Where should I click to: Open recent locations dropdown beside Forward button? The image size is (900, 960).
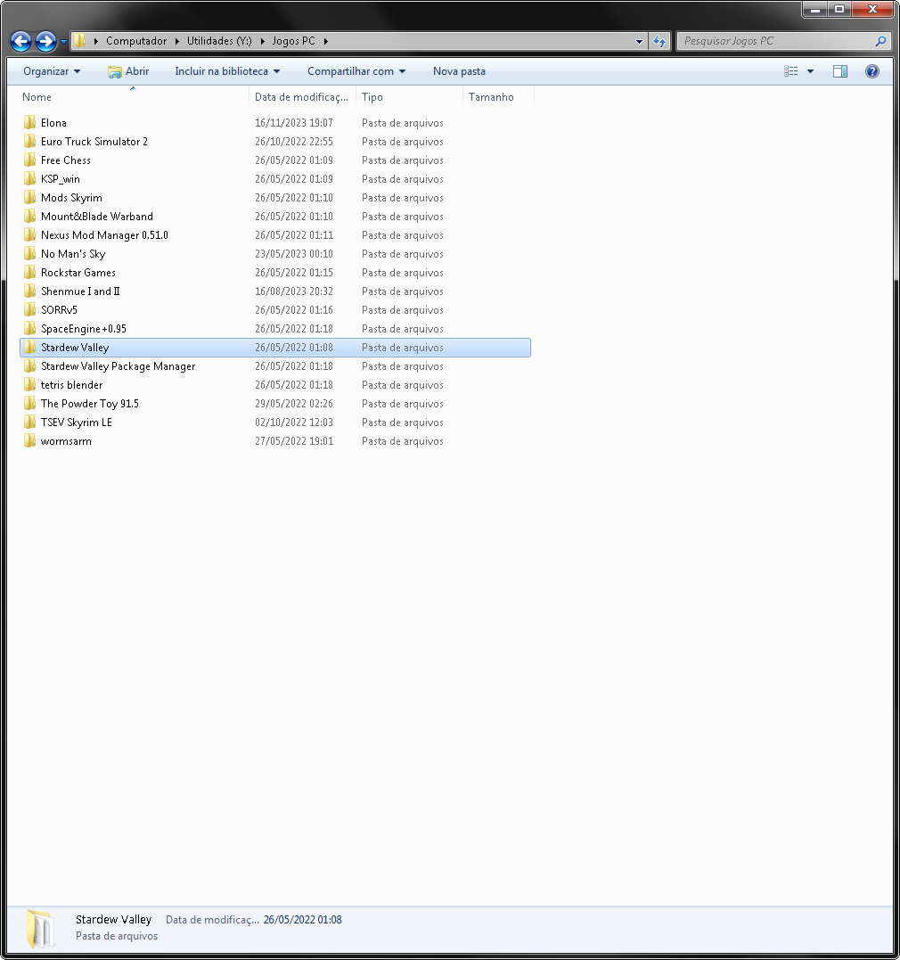(63, 42)
